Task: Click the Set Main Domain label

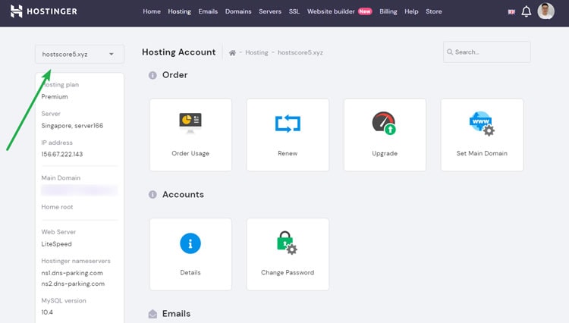Action: pyautogui.click(x=482, y=153)
